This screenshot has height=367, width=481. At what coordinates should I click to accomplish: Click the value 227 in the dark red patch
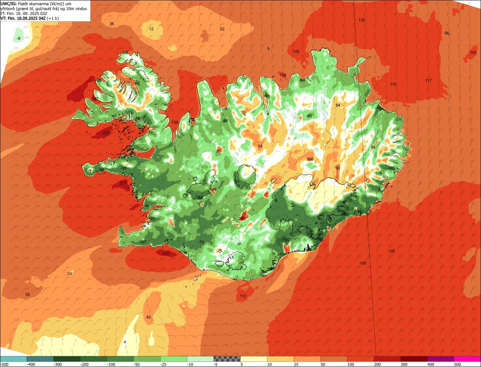106,133
